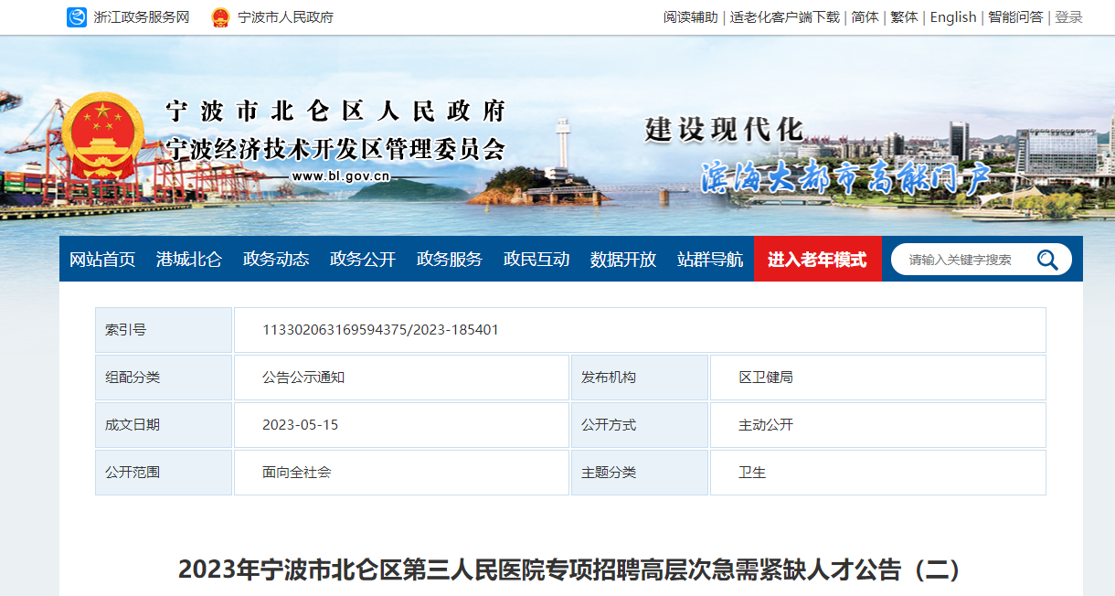
Task: Expand the 港城北仑 navigation menu
Action: pyautogui.click(x=189, y=260)
